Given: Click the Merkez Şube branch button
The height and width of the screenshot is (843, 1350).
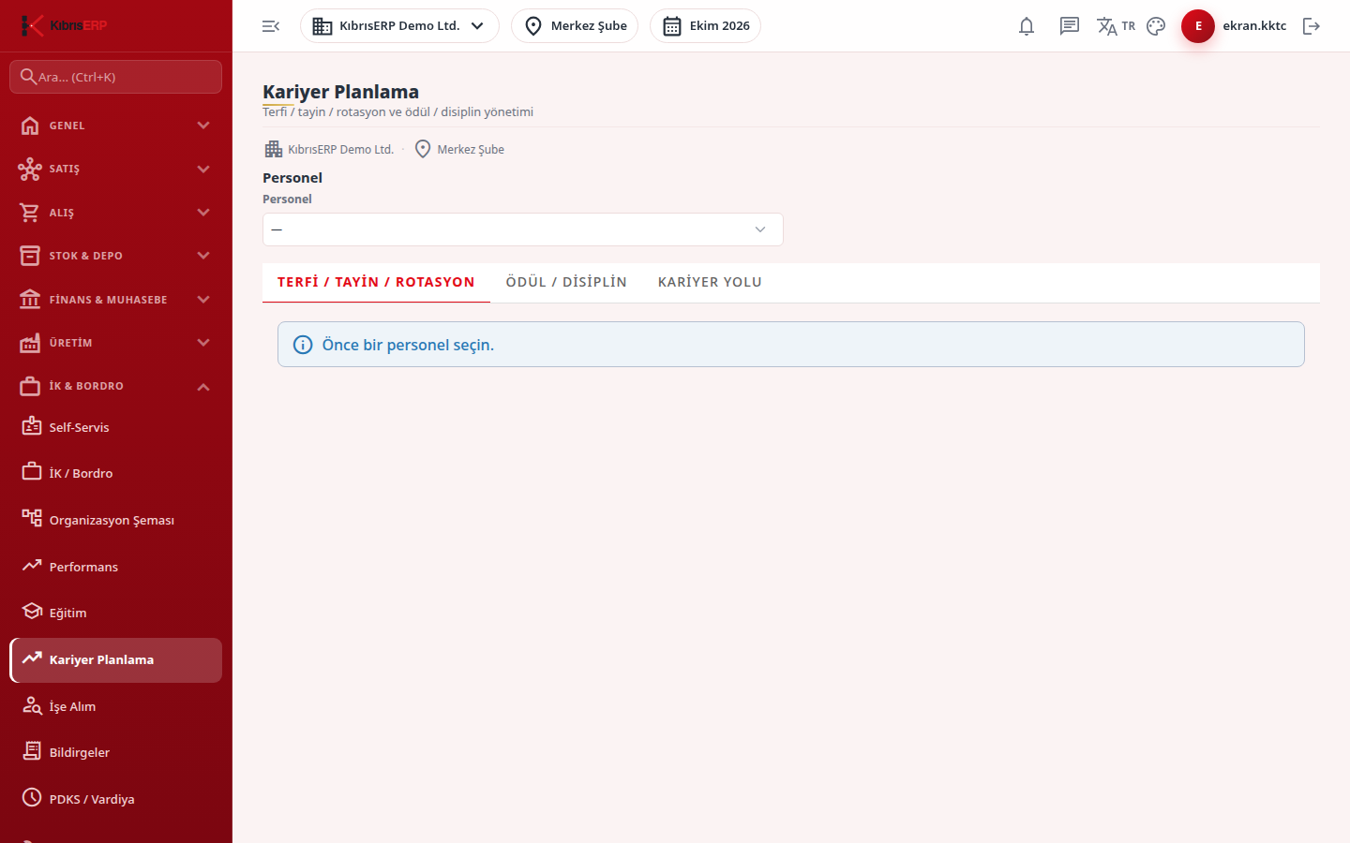Looking at the screenshot, I should point(575,26).
